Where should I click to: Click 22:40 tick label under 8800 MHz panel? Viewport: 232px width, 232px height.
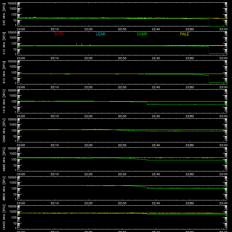point(156,203)
